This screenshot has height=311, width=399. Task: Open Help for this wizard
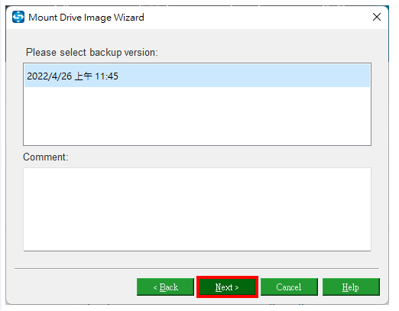click(351, 287)
